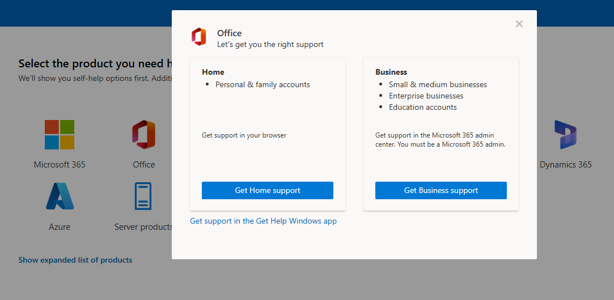The image size is (614, 300).
Task: Click the Get Business support button
Action: click(441, 191)
